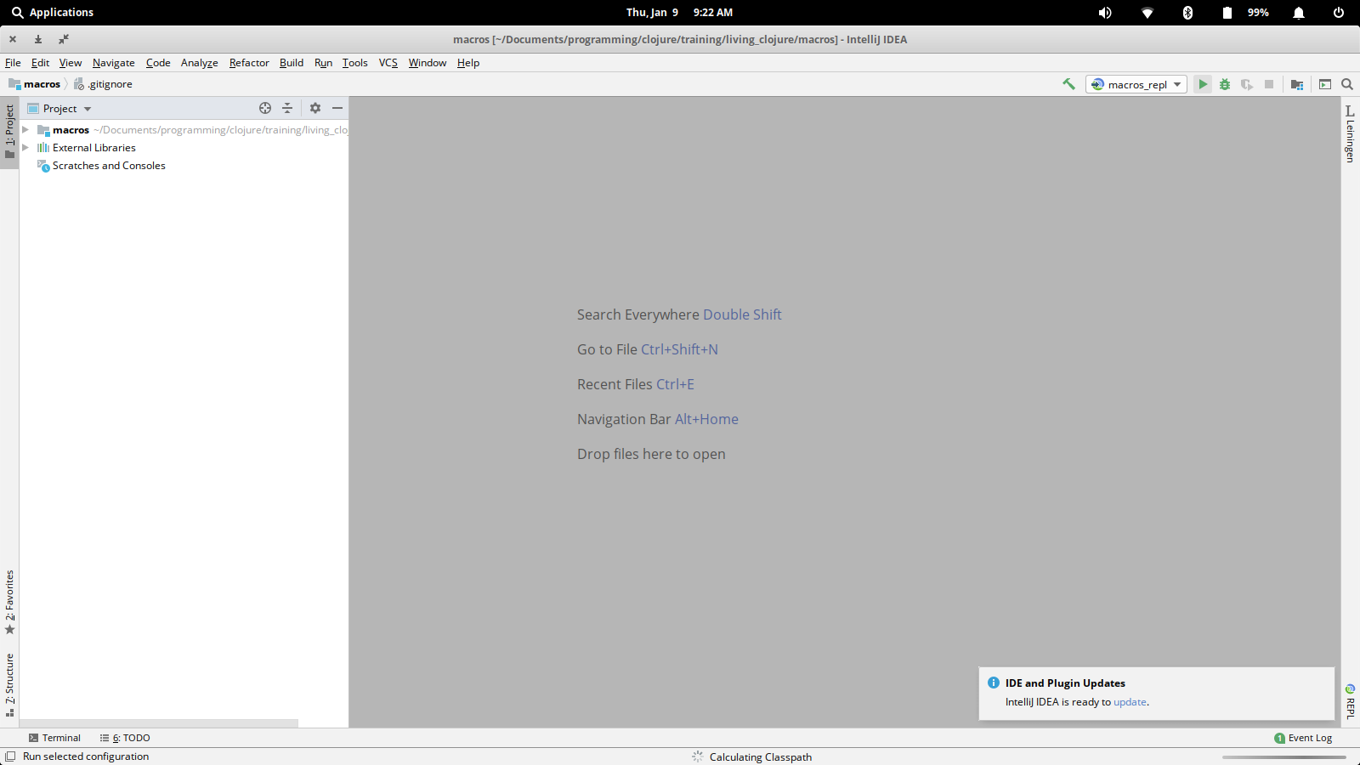Open the notifications bell icon

pos(1298,12)
